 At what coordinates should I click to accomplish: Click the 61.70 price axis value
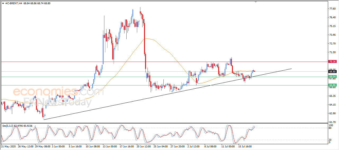click(x=332, y=122)
